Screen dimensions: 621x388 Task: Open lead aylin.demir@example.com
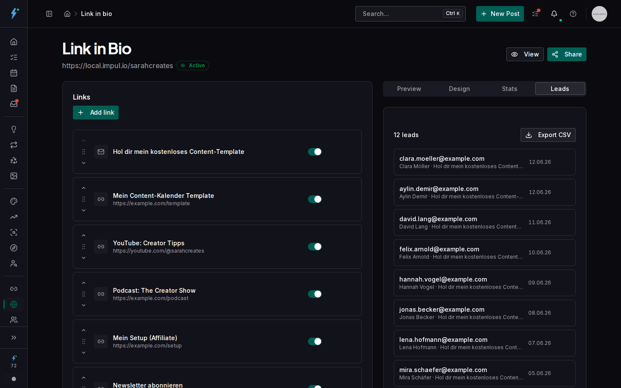click(484, 192)
